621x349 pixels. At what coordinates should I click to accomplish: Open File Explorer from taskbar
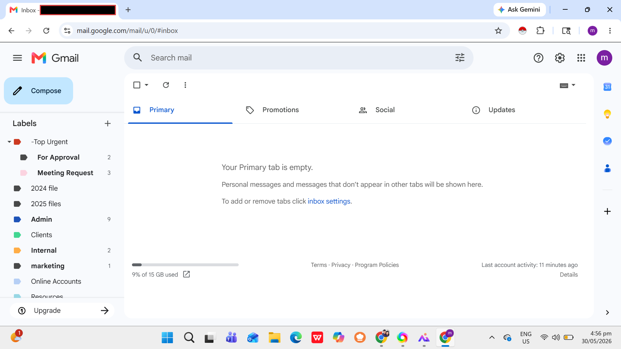274,338
